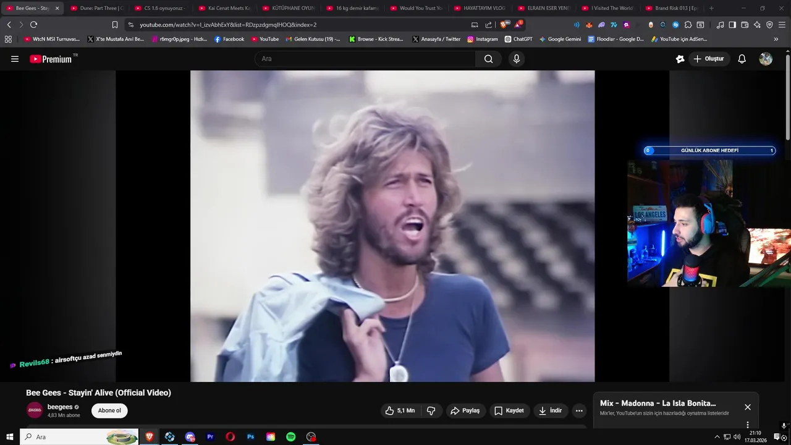This screenshot has height=445, width=791.
Task: Click the address bar URL
Action: tap(228, 25)
